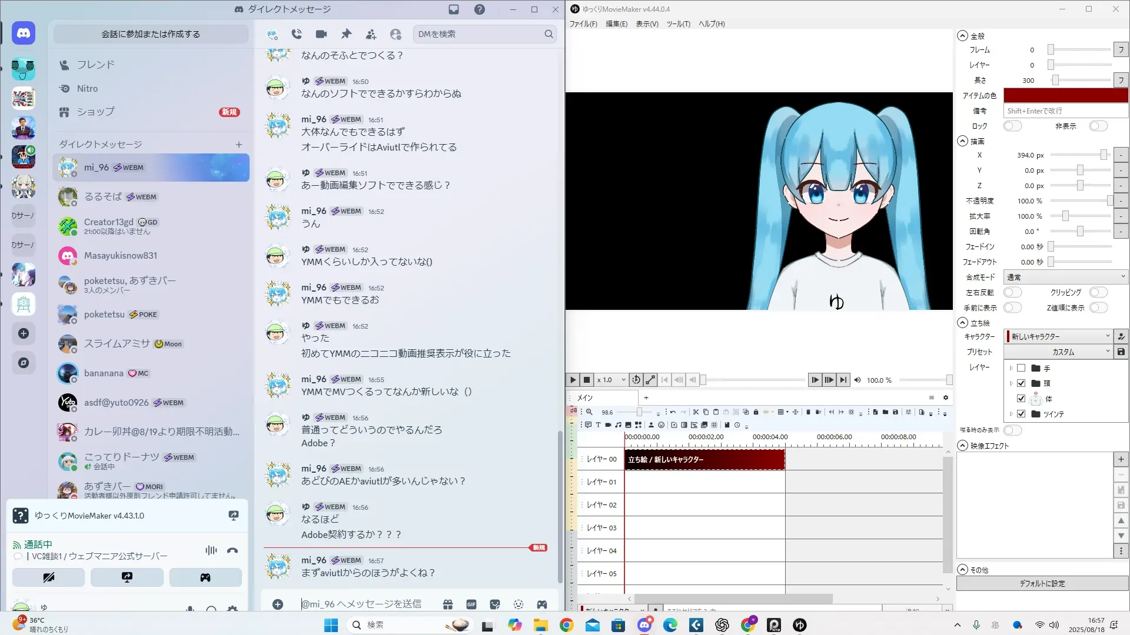Image resolution: width=1130 pixels, height=635 pixels.
Task: Add an audio item with the music note icon
Action: click(x=618, y=425)
